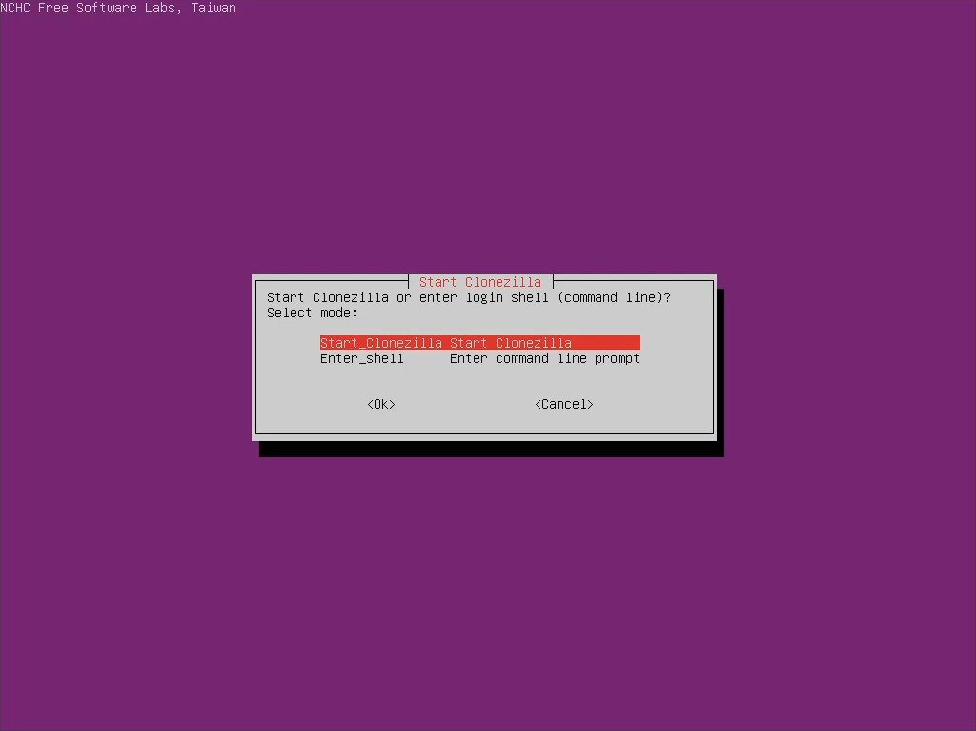Click the purple background below the dialog
Screen dimensions: 976x731
point(488,591)
